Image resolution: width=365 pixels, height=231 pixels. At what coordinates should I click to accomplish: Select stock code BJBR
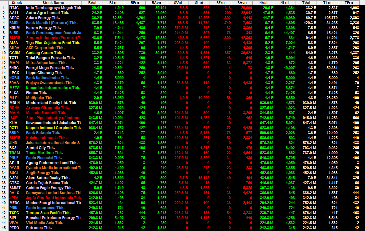pos(14,33)
